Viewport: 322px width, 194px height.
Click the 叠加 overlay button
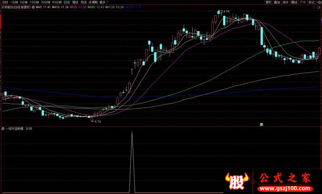pyautogui.click(x=277, y=2)
